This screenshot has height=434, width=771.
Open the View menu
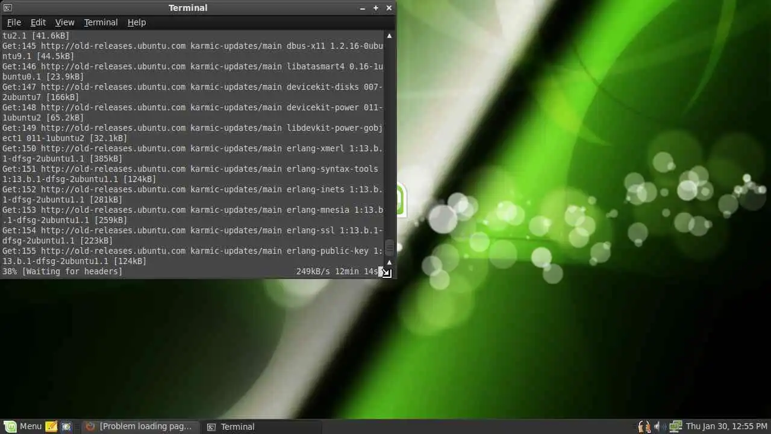point(64,22)
